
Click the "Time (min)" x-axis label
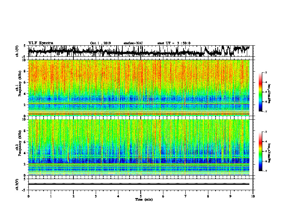click(144, 200)
